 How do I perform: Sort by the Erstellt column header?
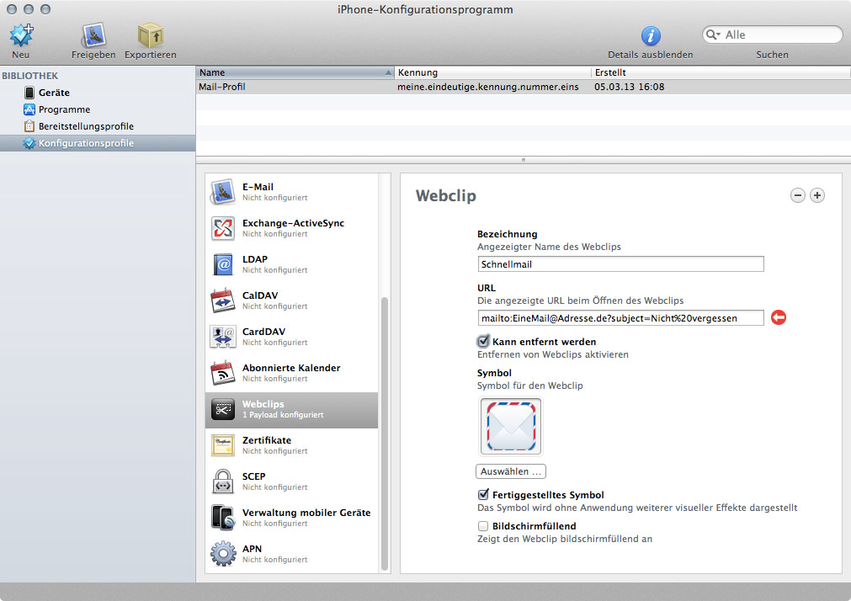click(721, 72)
